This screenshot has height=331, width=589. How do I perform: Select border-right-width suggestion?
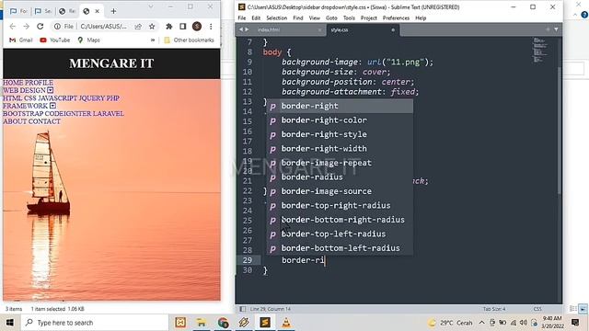[340, 149]
